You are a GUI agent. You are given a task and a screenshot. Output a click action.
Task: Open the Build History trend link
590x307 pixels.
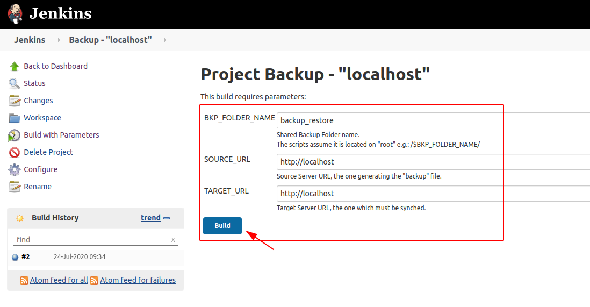[x=150, y=218]
